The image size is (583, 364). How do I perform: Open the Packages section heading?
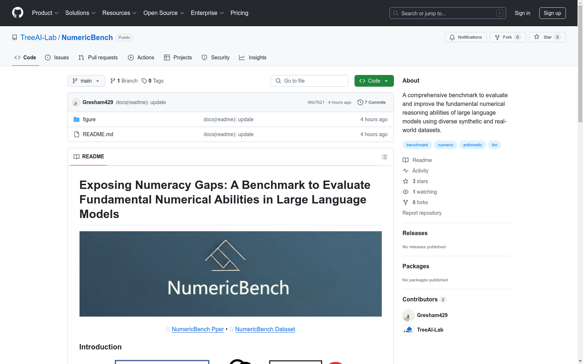coord(416,266)
